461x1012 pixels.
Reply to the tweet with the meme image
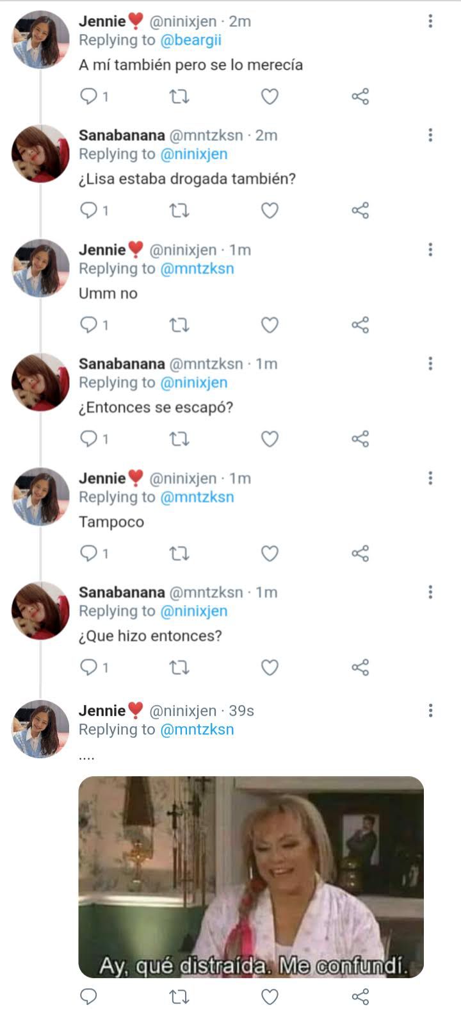88,997
